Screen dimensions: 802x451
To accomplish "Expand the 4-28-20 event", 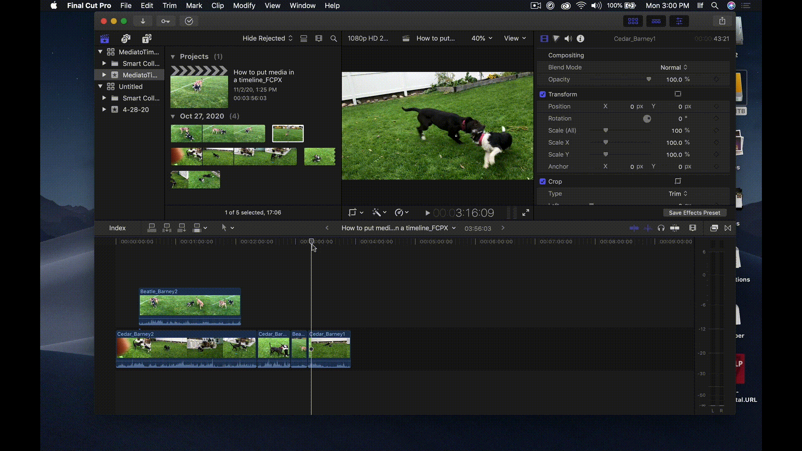I will point(104,109).
